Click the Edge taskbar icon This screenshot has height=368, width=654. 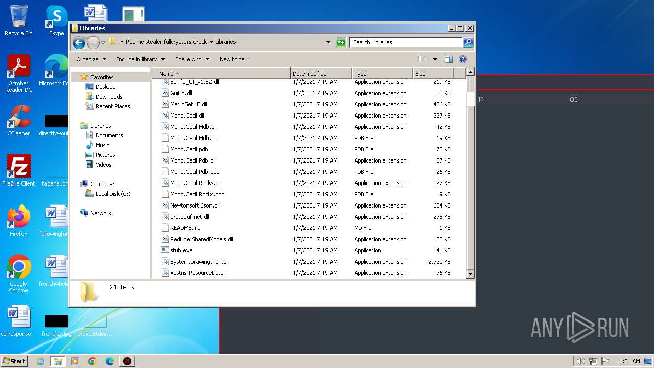(110, 361)
